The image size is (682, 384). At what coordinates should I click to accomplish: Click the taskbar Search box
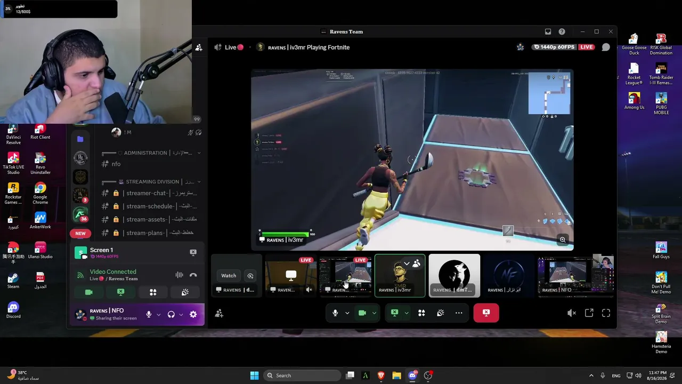[302, 375]
